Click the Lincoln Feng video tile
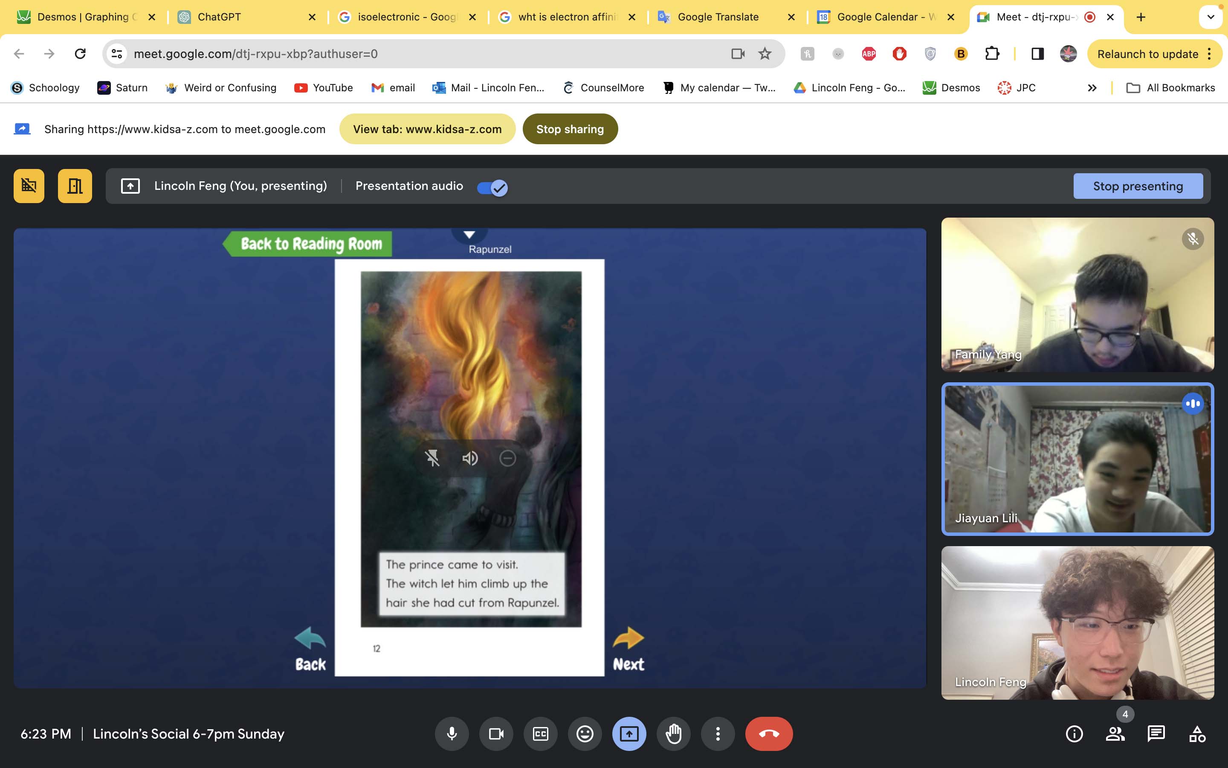Screen dimensions: 1228x768 tap(1077, 623)
